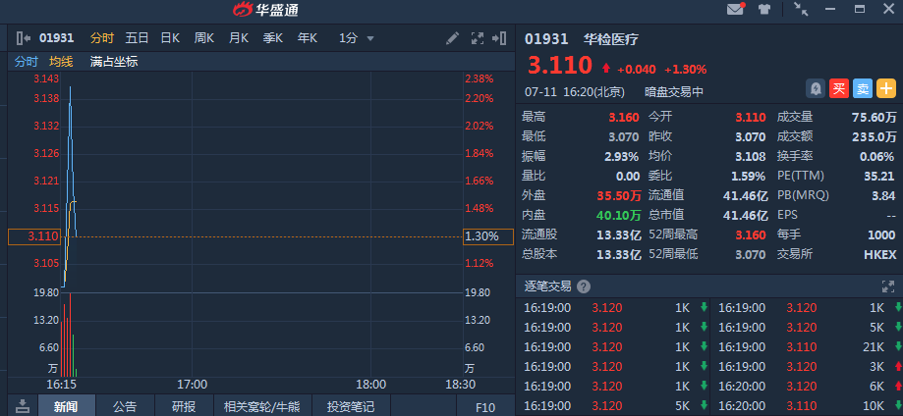Click the 内盘 value 40.10万
Screen dimensions: 903x416
pos(618,215)
